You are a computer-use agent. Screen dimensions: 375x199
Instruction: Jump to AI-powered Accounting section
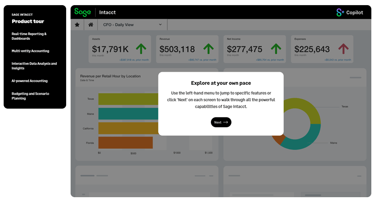[30, 81]
